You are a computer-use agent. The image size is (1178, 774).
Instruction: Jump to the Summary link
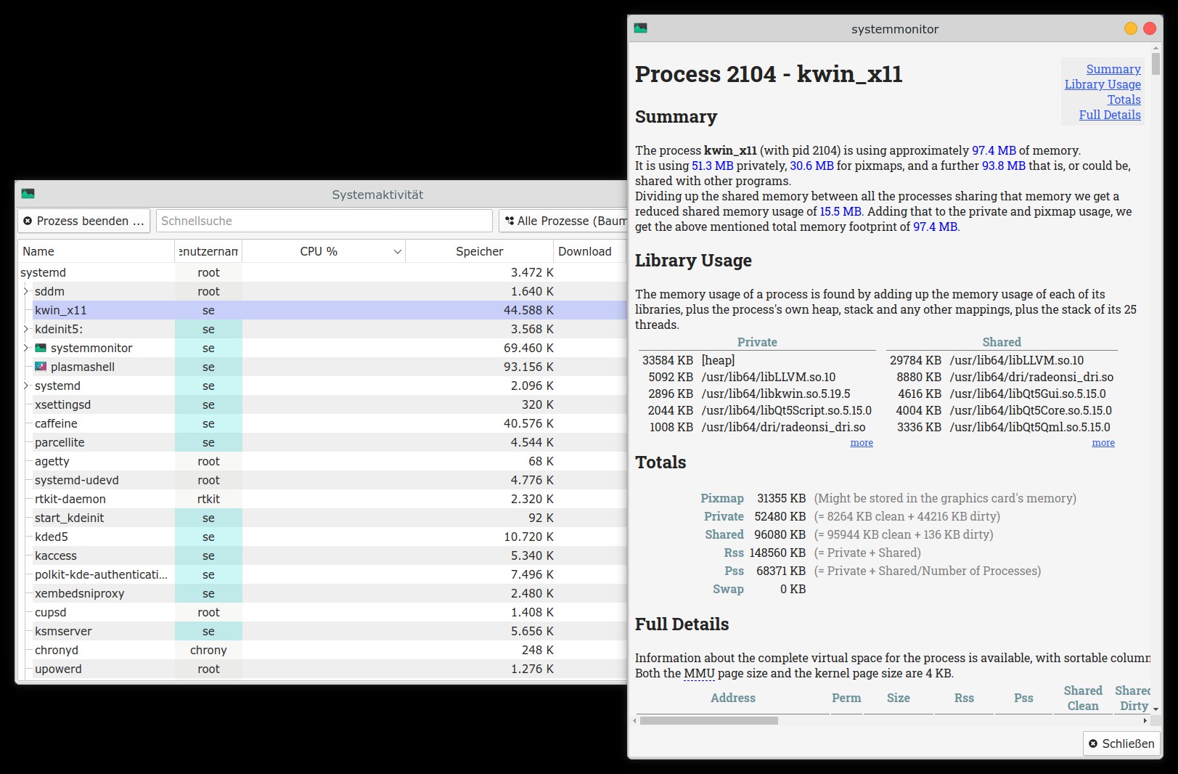pyautogui.click(x=1113, y=69)
